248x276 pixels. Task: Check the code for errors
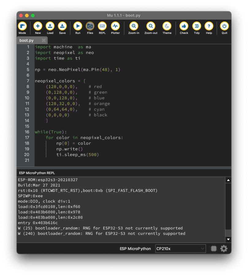[x=184, y=28]
